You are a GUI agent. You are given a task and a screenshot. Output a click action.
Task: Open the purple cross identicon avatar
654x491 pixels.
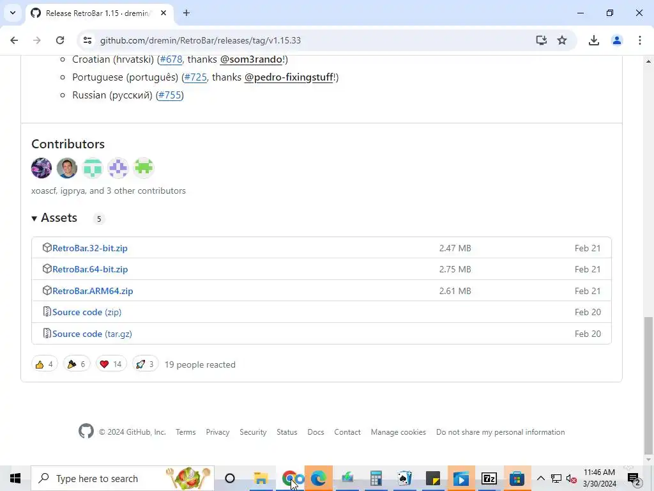coord(118,168)
